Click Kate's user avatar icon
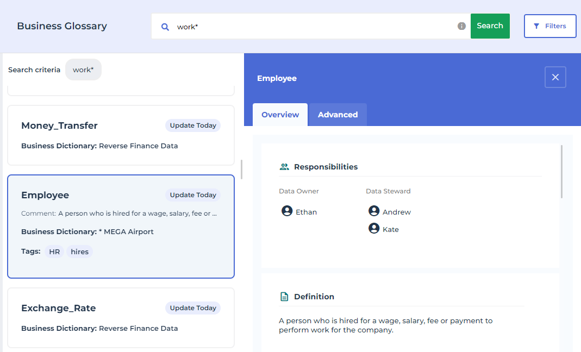 [x=374, y=229]
